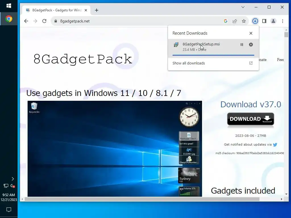The width and height of the screenshot is (291, 218).
Task: Toggle the Chrome downloads toolbar icon
Action: (x=255, y=21)
